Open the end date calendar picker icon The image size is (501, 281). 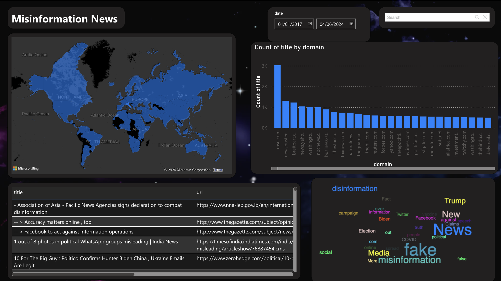tap(351, 24)
